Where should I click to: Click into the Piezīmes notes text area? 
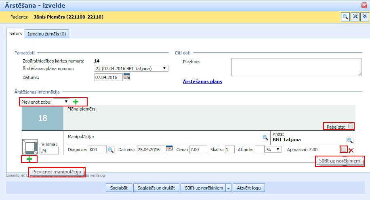(x=296, y=67)
